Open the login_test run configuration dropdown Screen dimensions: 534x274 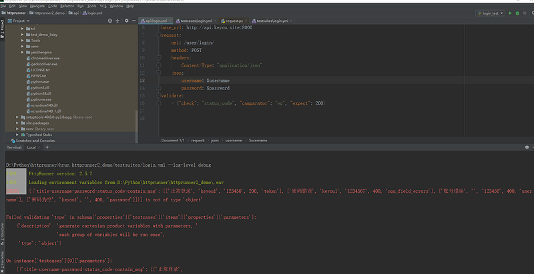490,13
